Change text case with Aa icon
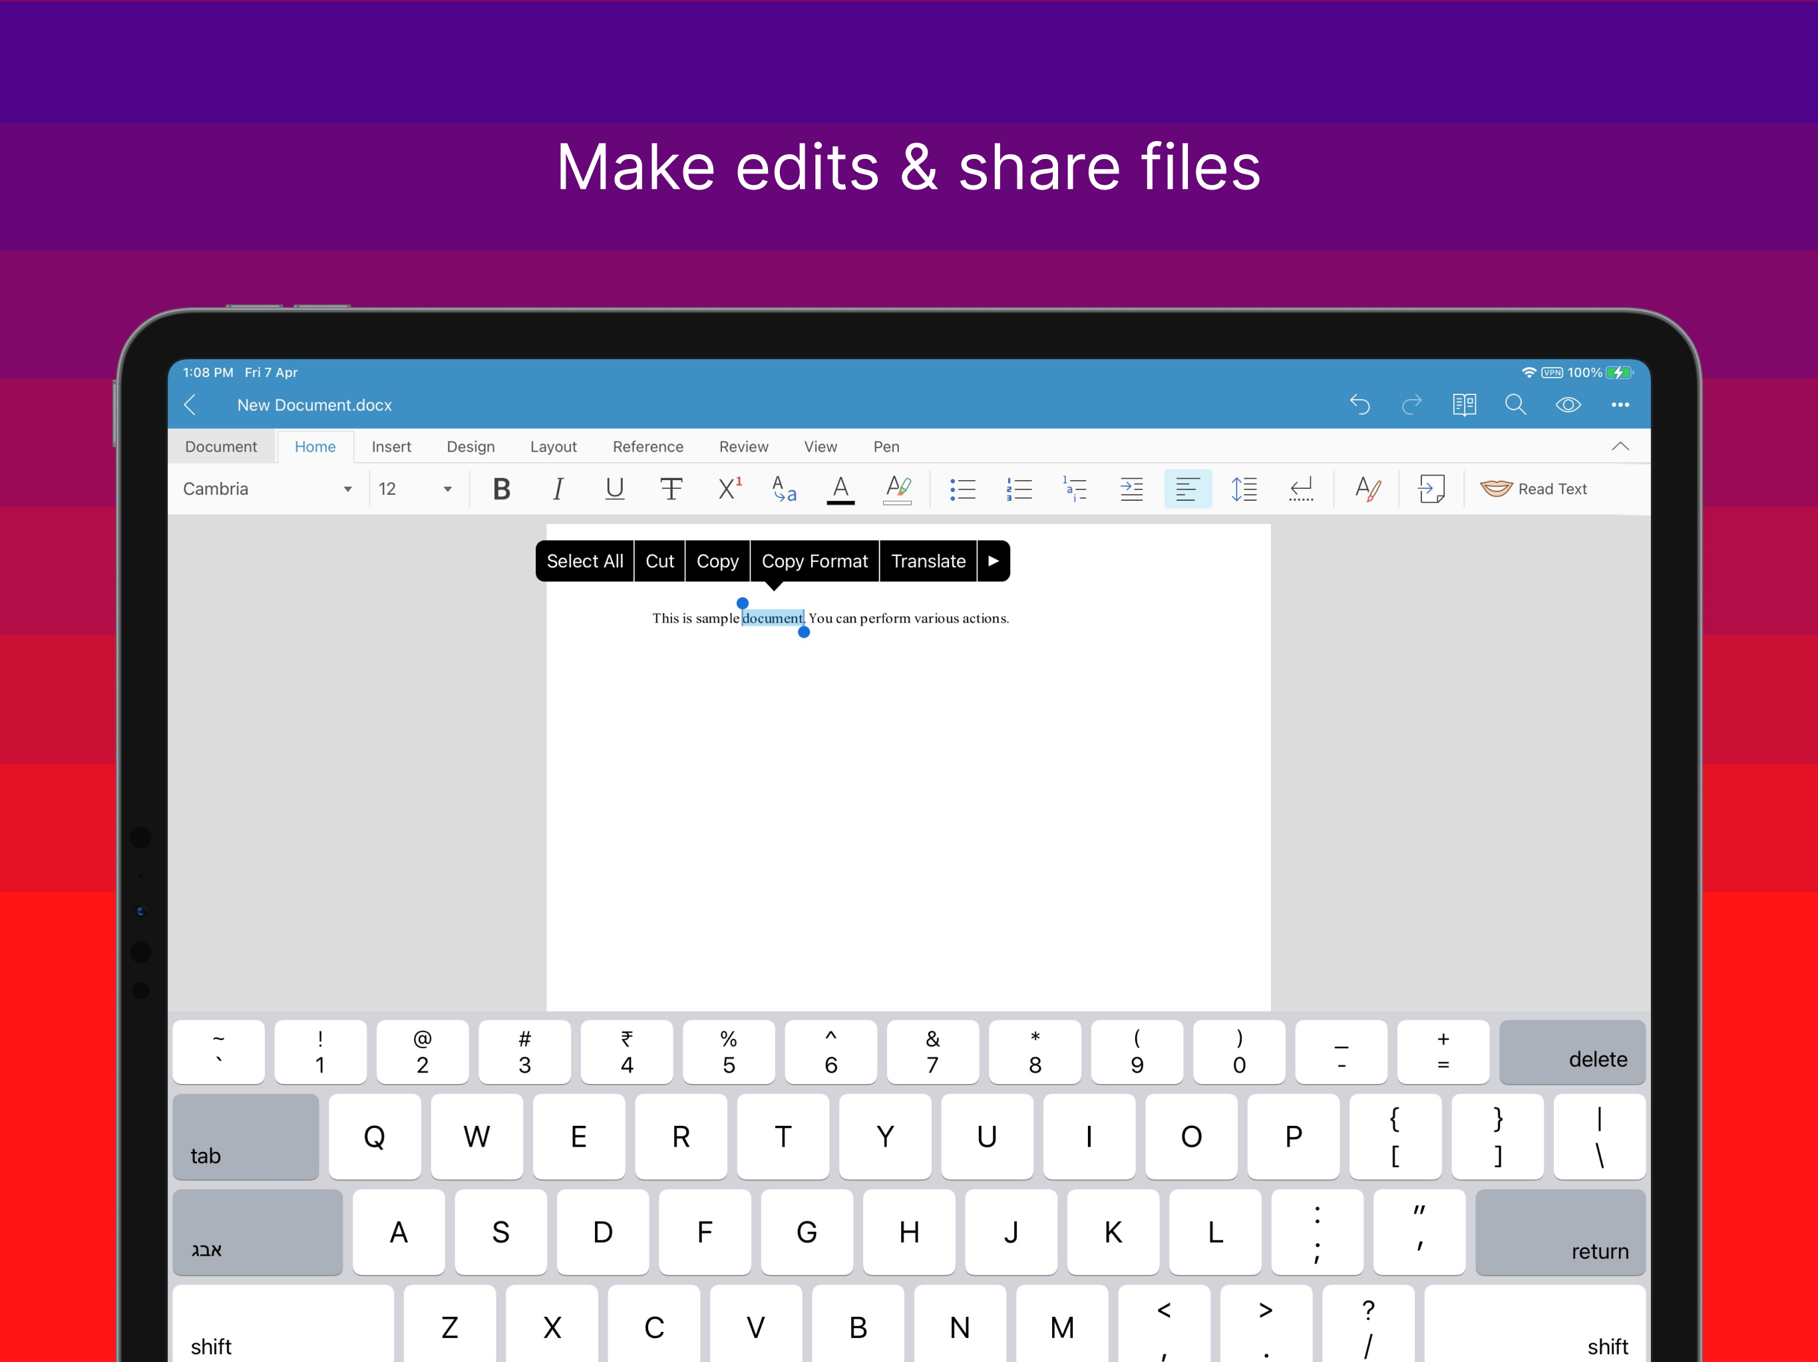Image resolution: width=1818 pixels, height=1362 pixels. (784, 489)
